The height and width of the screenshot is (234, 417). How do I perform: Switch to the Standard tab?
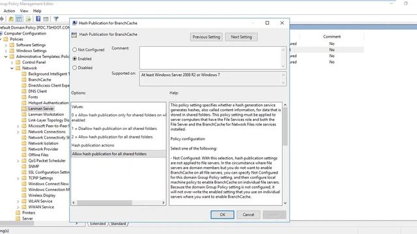pos(118,224)
